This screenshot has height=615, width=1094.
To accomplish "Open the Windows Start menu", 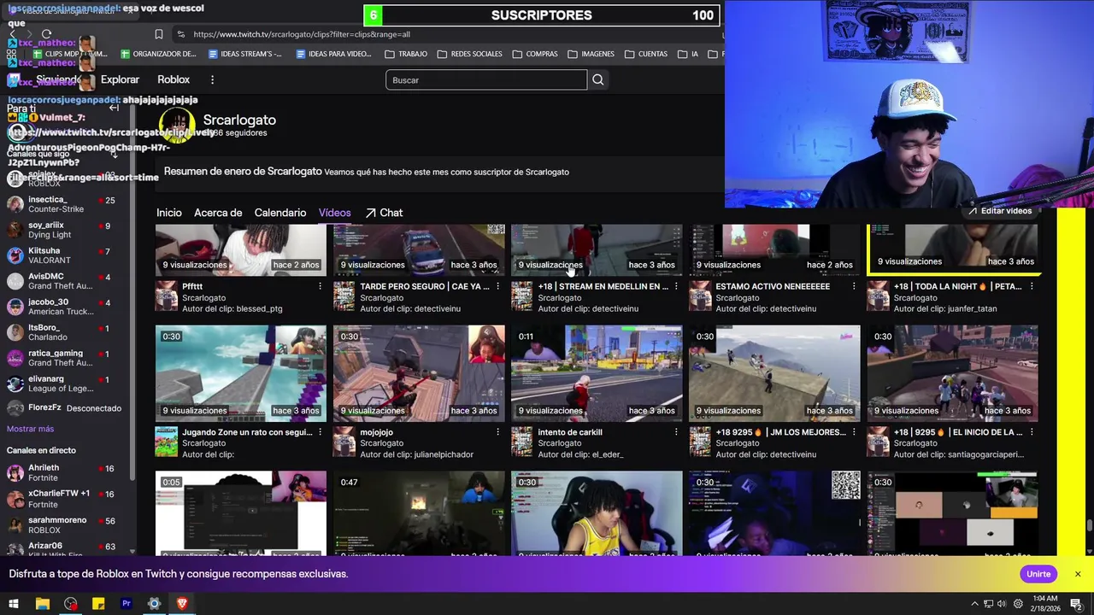I will (x=14, y=604).
